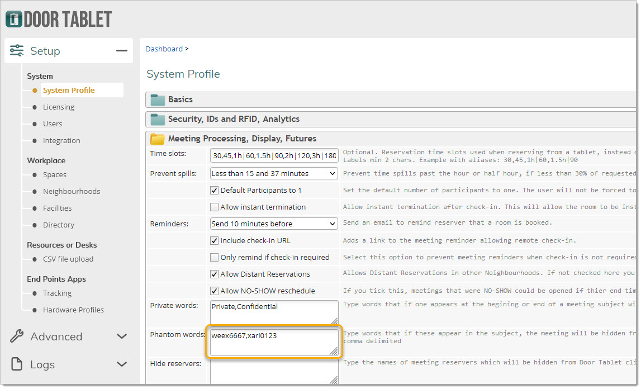Click the Phantom words text field
This screenshot has width=641, height=389.
pos(274,342)
